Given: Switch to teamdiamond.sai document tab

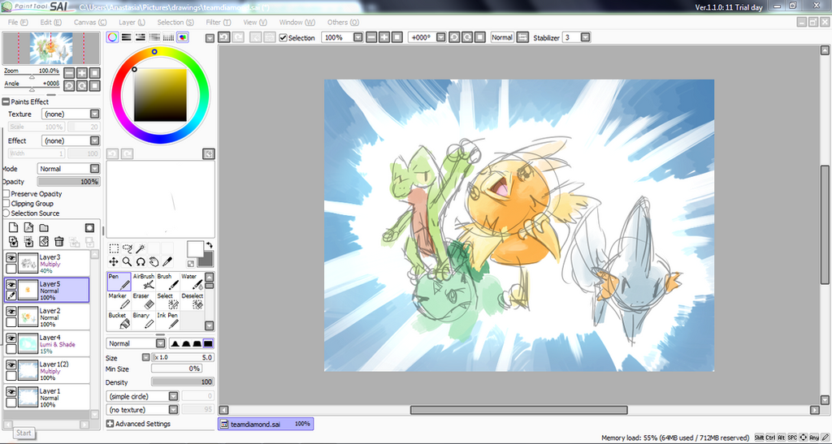Looking at the screenshot, I should [266, 424].
